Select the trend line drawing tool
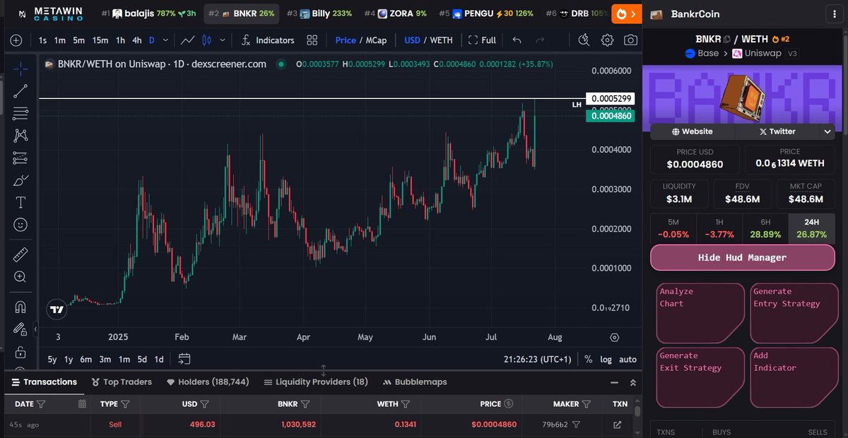Screen dimensions: 848x438 [20, 90]
